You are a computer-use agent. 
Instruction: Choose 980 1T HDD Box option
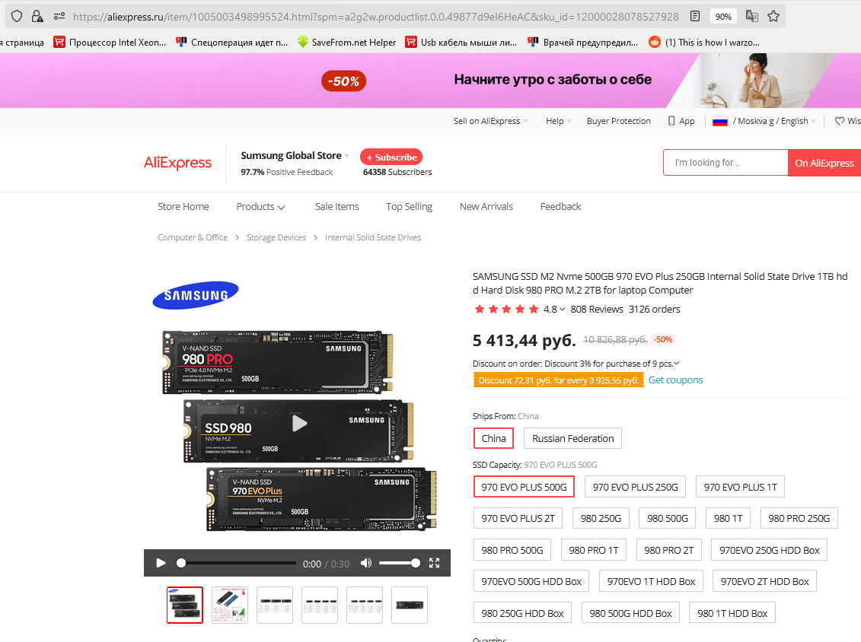click(x=732, y=613)
